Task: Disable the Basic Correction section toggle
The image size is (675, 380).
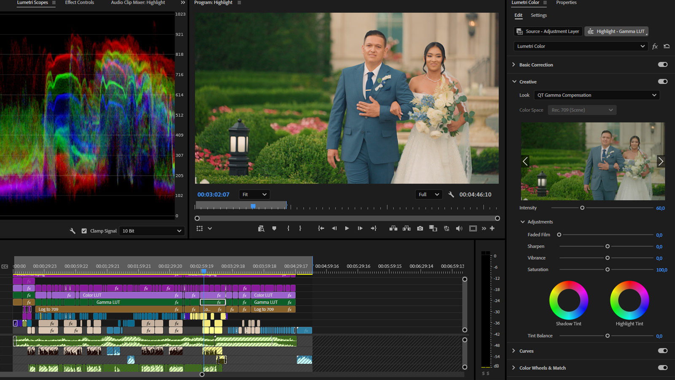Action: coord(663,65)
